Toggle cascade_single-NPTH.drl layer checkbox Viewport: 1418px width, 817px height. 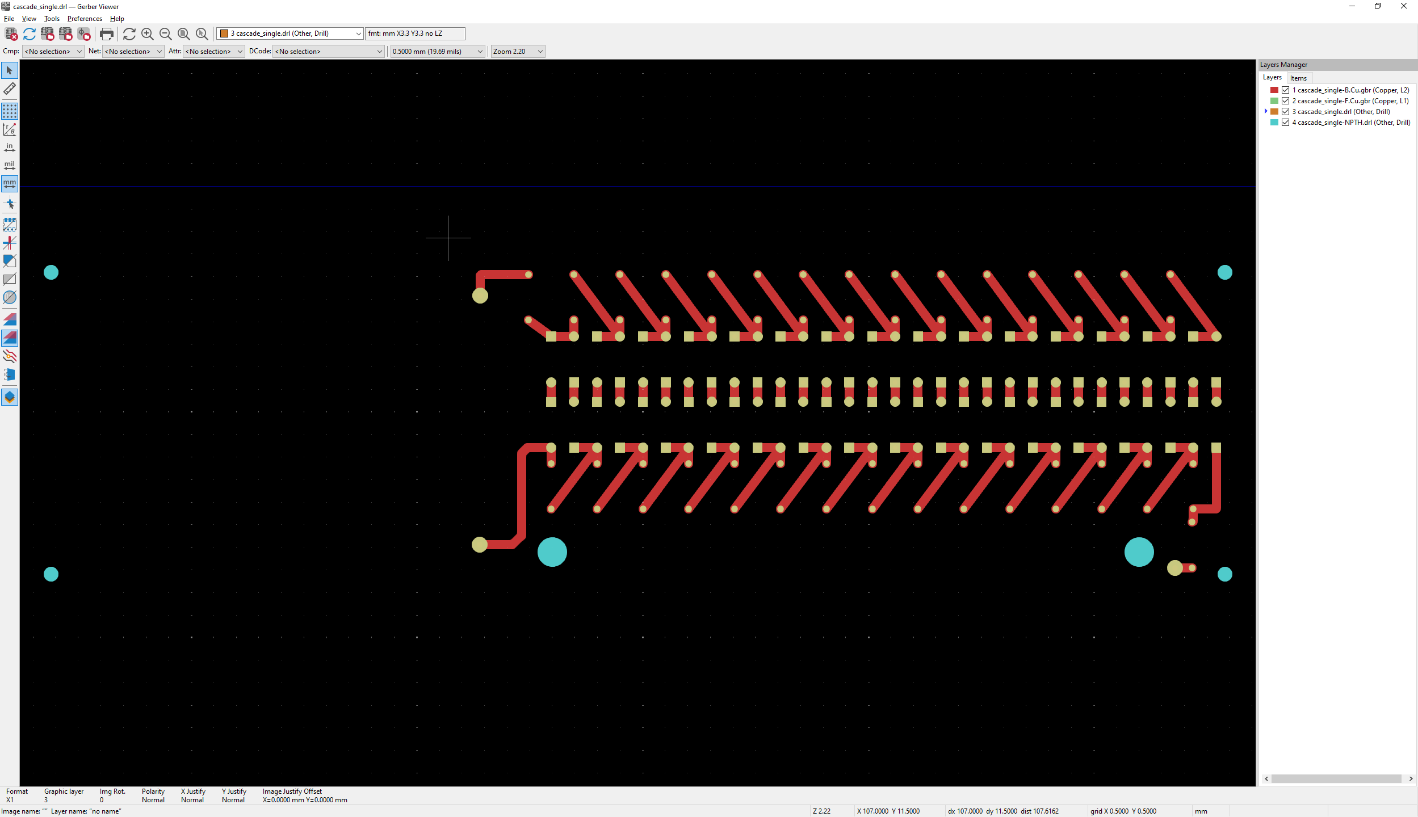[1285, 123]
